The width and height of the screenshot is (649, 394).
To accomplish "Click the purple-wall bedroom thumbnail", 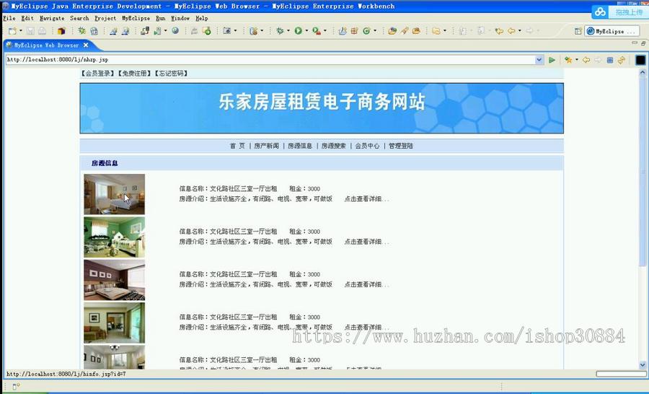I will [114, 280].
